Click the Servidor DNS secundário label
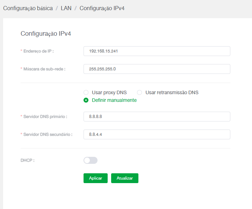 pyautogui.click(x=48, y=134)
